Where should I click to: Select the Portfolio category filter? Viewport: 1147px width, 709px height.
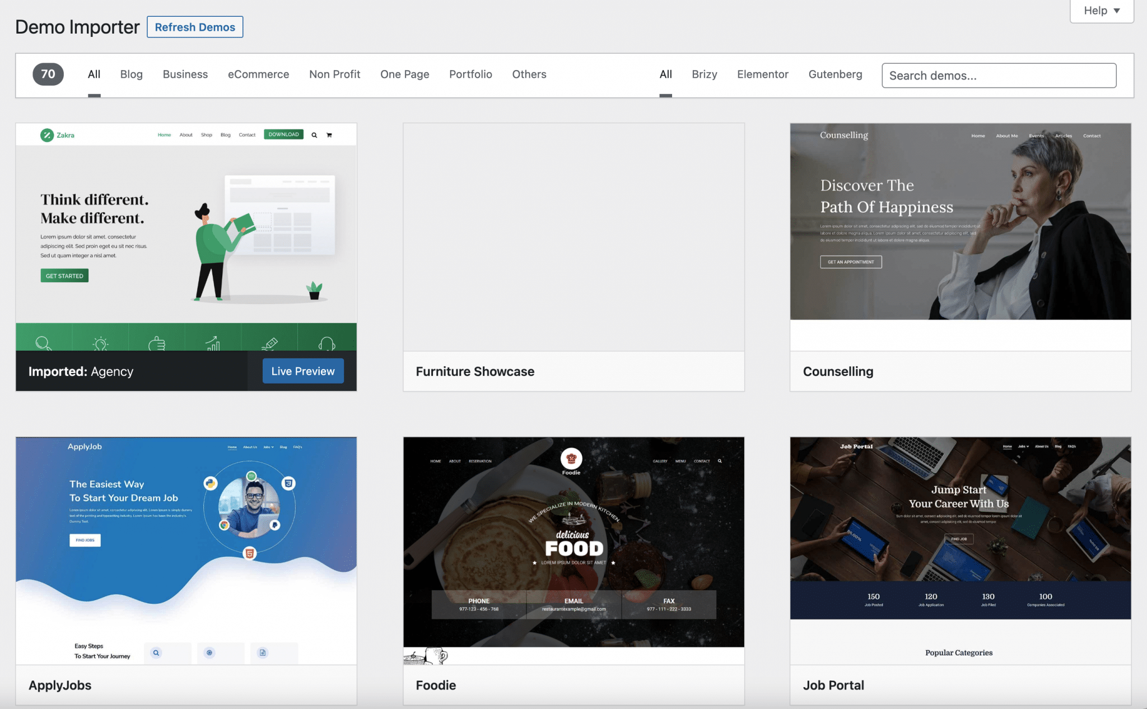(x=470, y=74)
